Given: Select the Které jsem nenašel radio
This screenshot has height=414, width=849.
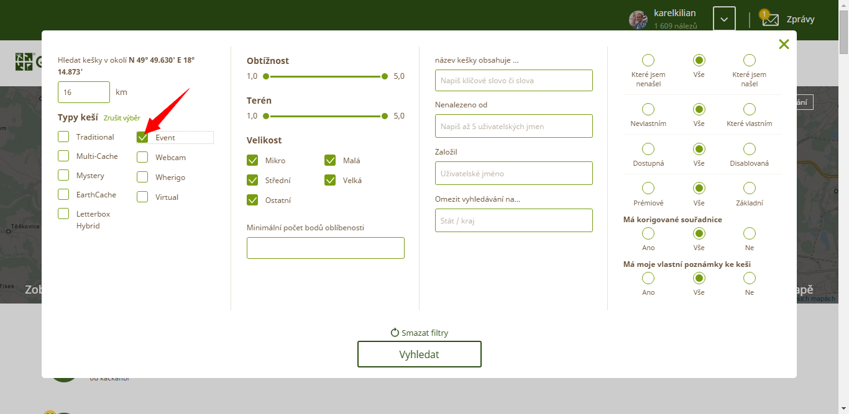Looking at the screenshot, I should [648, 60].
